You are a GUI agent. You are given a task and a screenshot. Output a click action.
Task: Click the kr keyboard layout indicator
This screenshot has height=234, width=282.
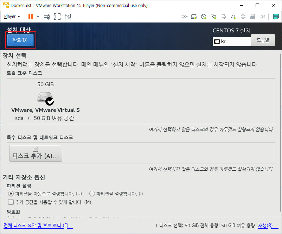[x=232, y=42]
